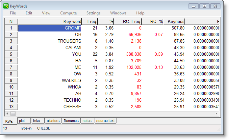Screen dimensions: 229x140
Task: Click the Type-in search field in status bar
Action: [x=125, y=129]
